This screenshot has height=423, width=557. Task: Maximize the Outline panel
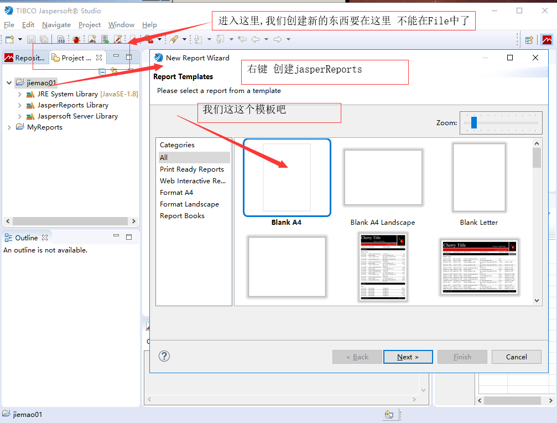click(129, 237)
